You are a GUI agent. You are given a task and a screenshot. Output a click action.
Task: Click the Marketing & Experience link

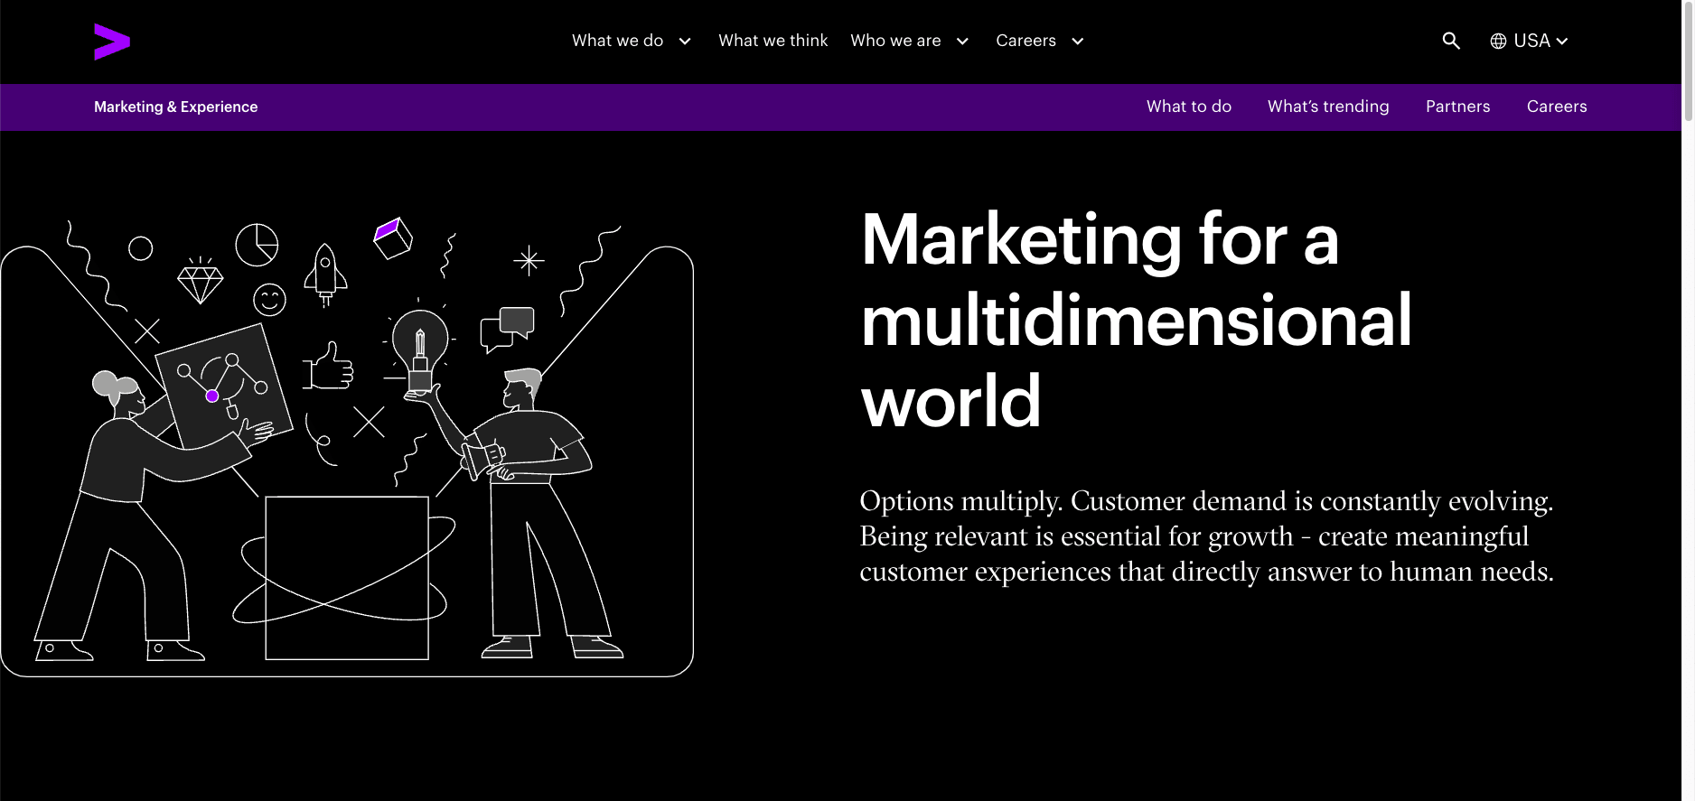pyautogui.click(x=175, y=107)
